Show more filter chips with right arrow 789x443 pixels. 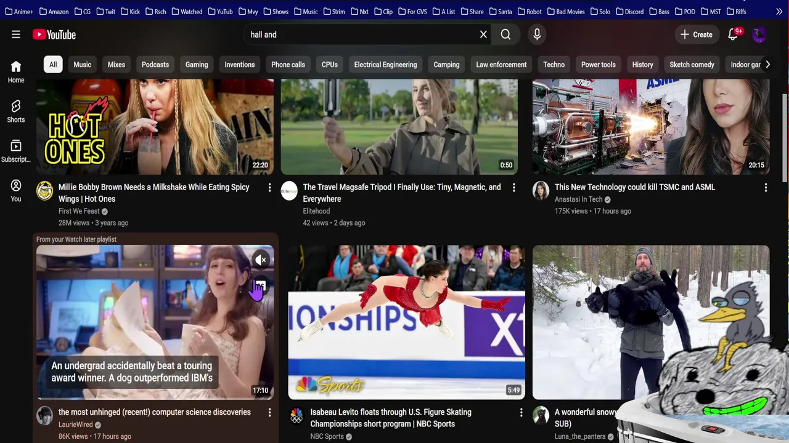pyautogui.click(x=767, y=65)
